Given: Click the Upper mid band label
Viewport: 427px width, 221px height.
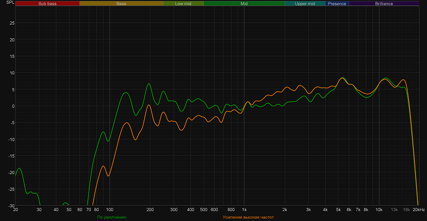Looking at the screenshot, I should [x=305, y=3].
